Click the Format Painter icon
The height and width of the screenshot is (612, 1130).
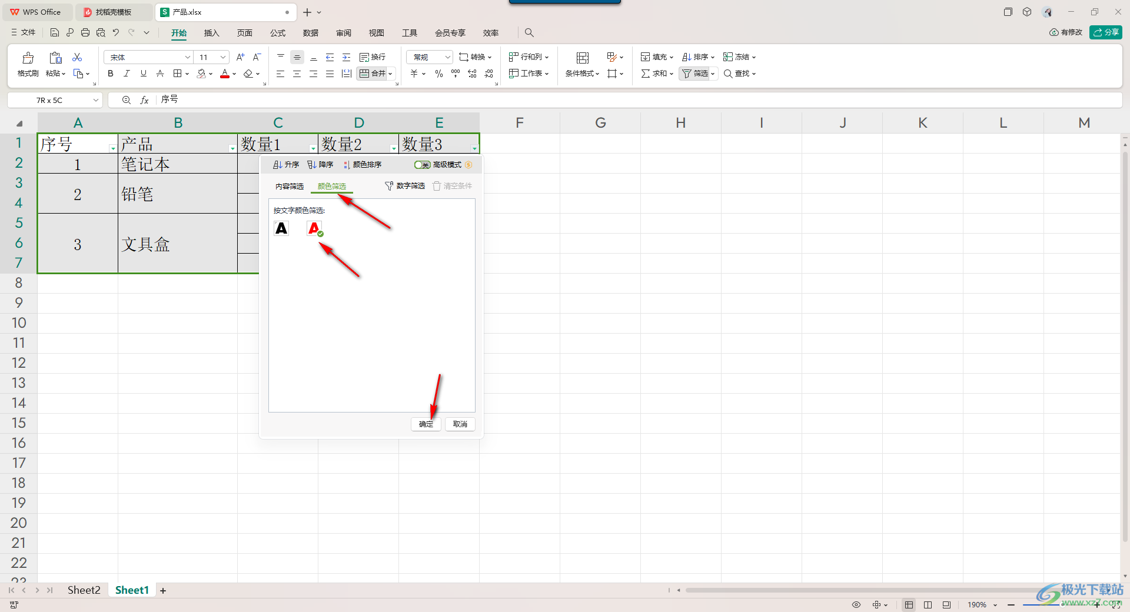(28, 58)
